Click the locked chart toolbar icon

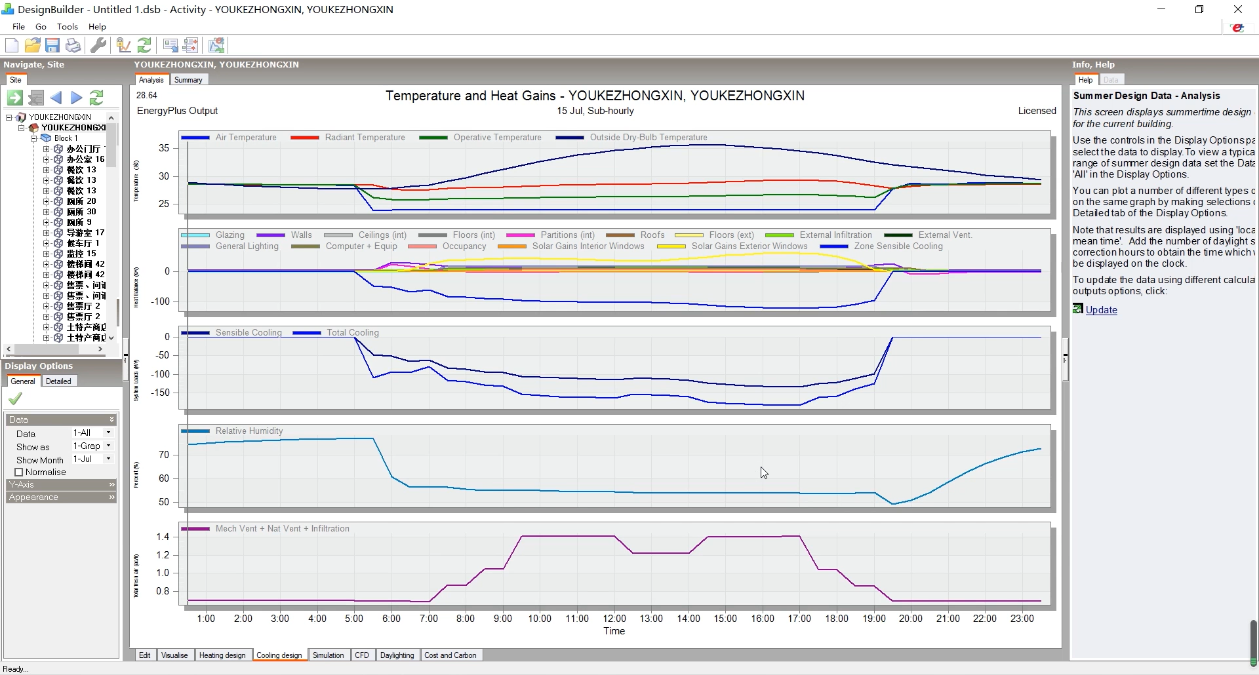pyautogui.click(x=123, y=45)
